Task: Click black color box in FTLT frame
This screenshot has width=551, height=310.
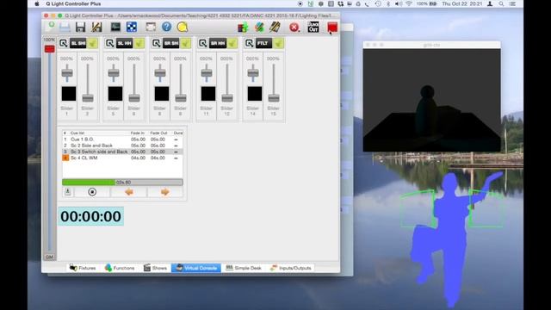Action: point(255,94)
